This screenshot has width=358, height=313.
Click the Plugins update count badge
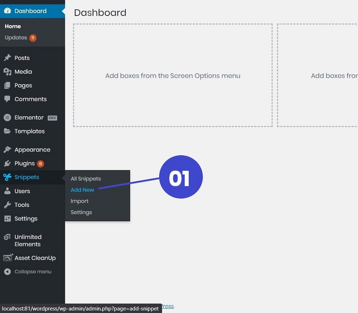(x=40, y=164)
